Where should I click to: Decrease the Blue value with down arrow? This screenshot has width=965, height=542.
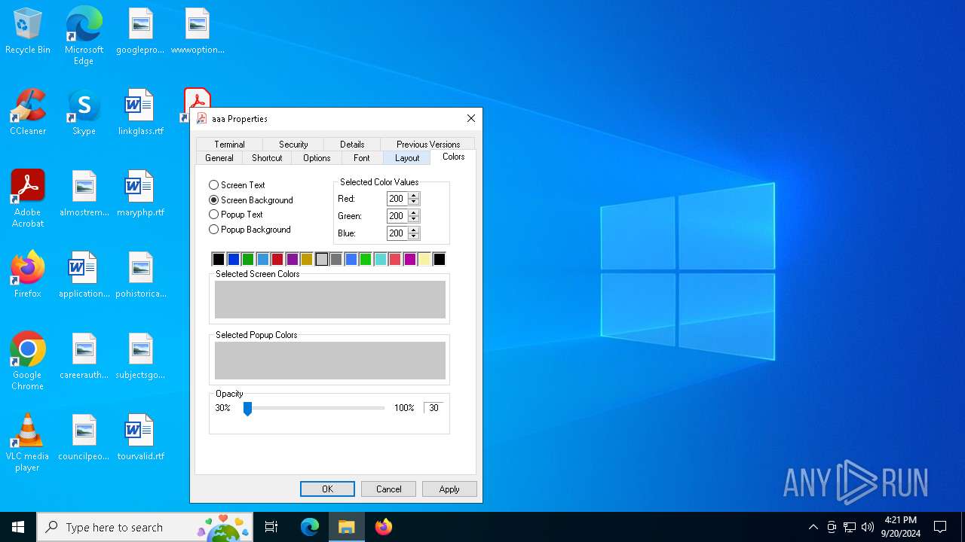(413, 236)
